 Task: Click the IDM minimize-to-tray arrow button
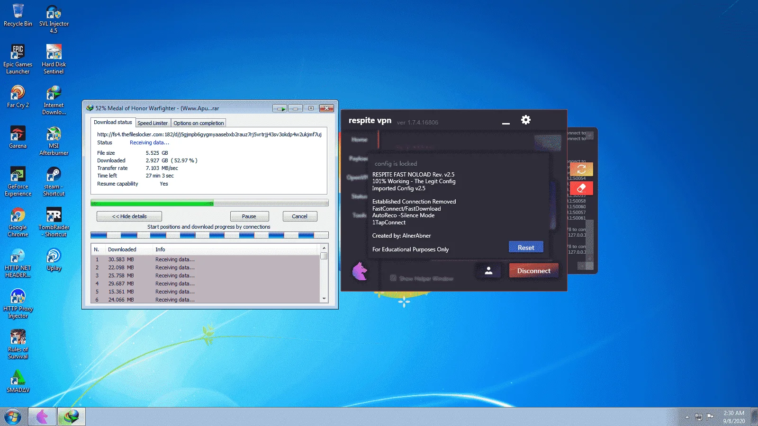click(280, 108)
